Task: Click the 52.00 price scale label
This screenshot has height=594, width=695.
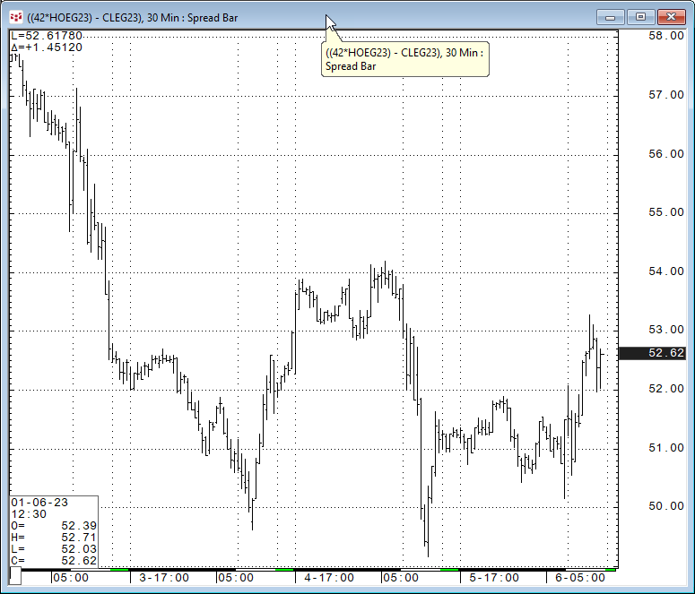Action: (x=665, y=389)
